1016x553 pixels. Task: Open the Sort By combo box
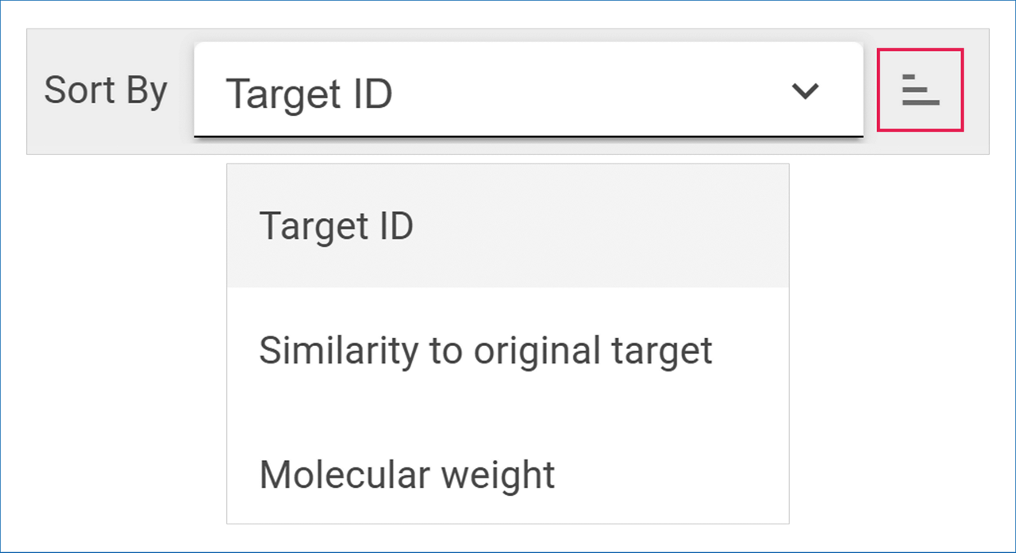pos(528,90)
